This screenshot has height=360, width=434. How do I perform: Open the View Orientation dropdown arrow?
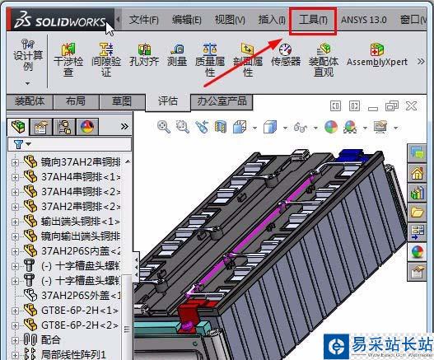coord(254,128)
